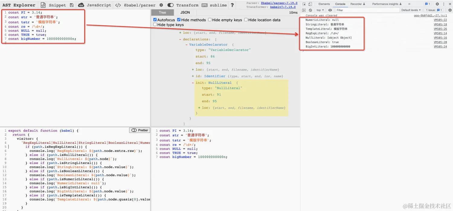The width and height of the screenshot is (453, 211).
Task: Click type value "VariableDeclarator" in tree
Action: tap(230, 50)
